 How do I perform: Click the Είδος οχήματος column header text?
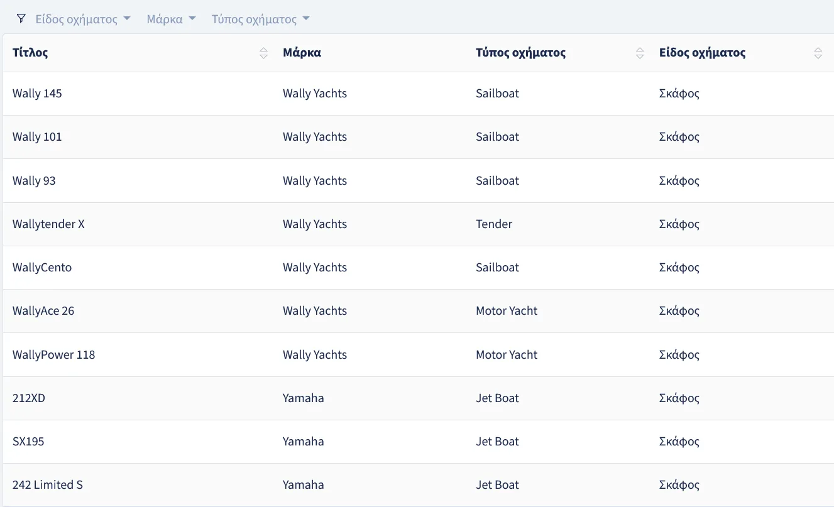click(702, 53)
